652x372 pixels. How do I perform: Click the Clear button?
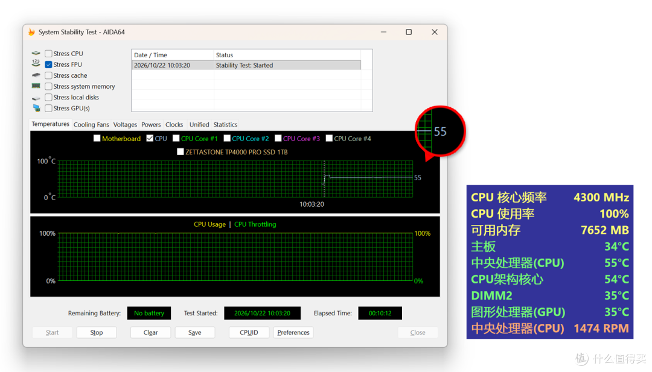(150, 333)
